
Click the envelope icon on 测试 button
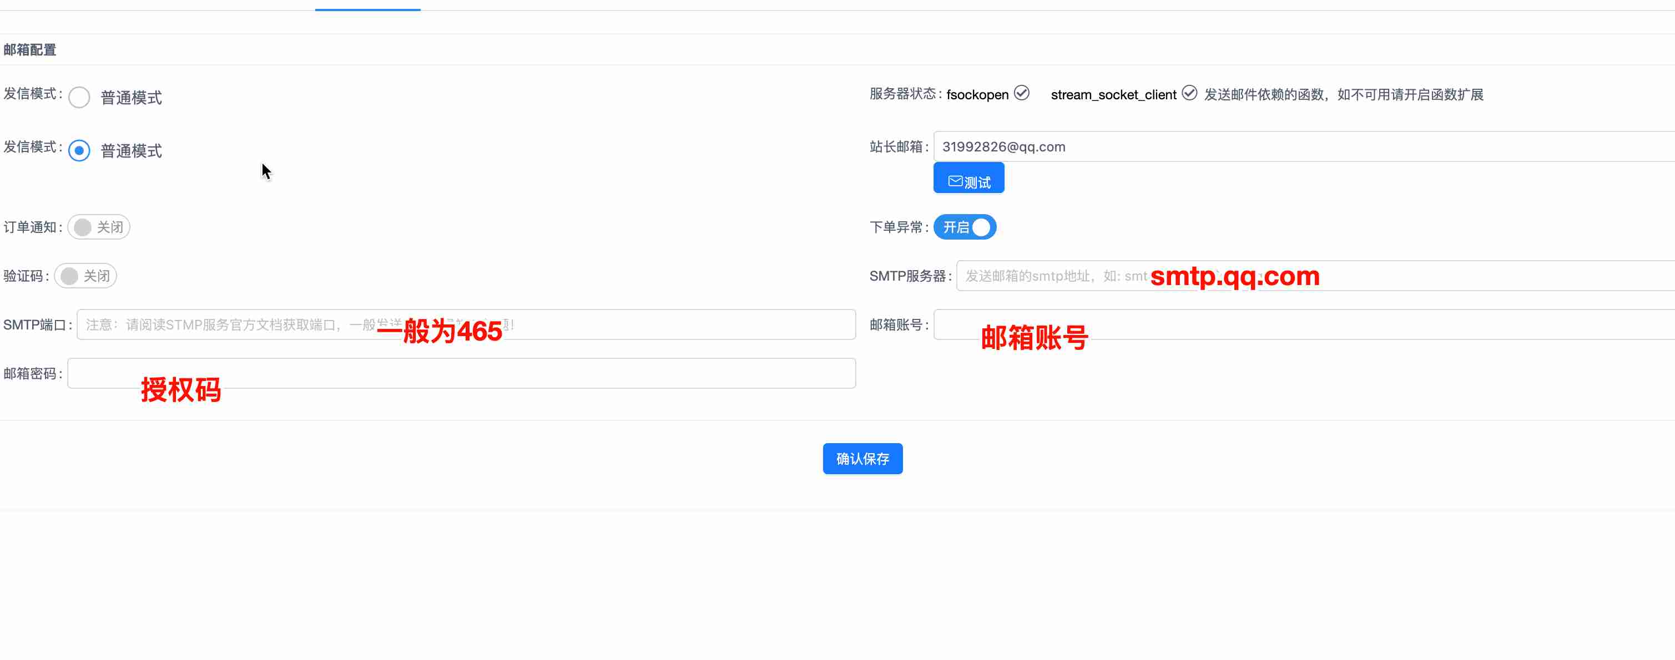point(955,181)
